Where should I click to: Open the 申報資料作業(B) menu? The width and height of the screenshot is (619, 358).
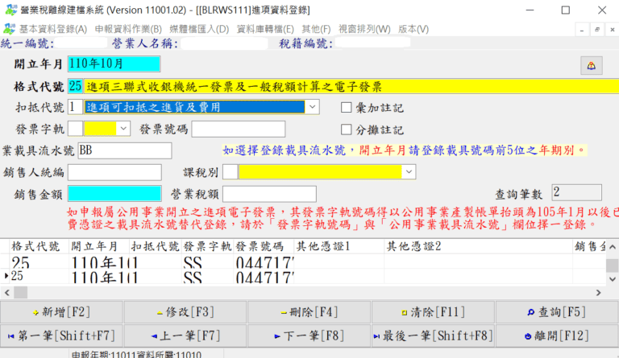(128, 29)
